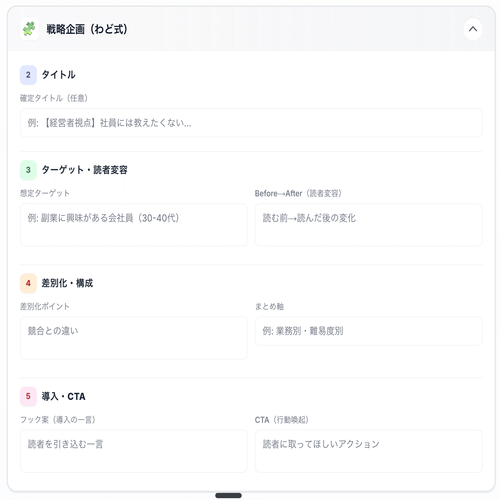The image size is (500, 500).
Task: Click the 戦略企画（わど式）header title
Action: (87, 29)
